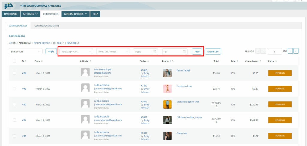The width and height of the screenshot is (307, 146).
Task: Click the YITH logo
Action: (x=9, y=6)
